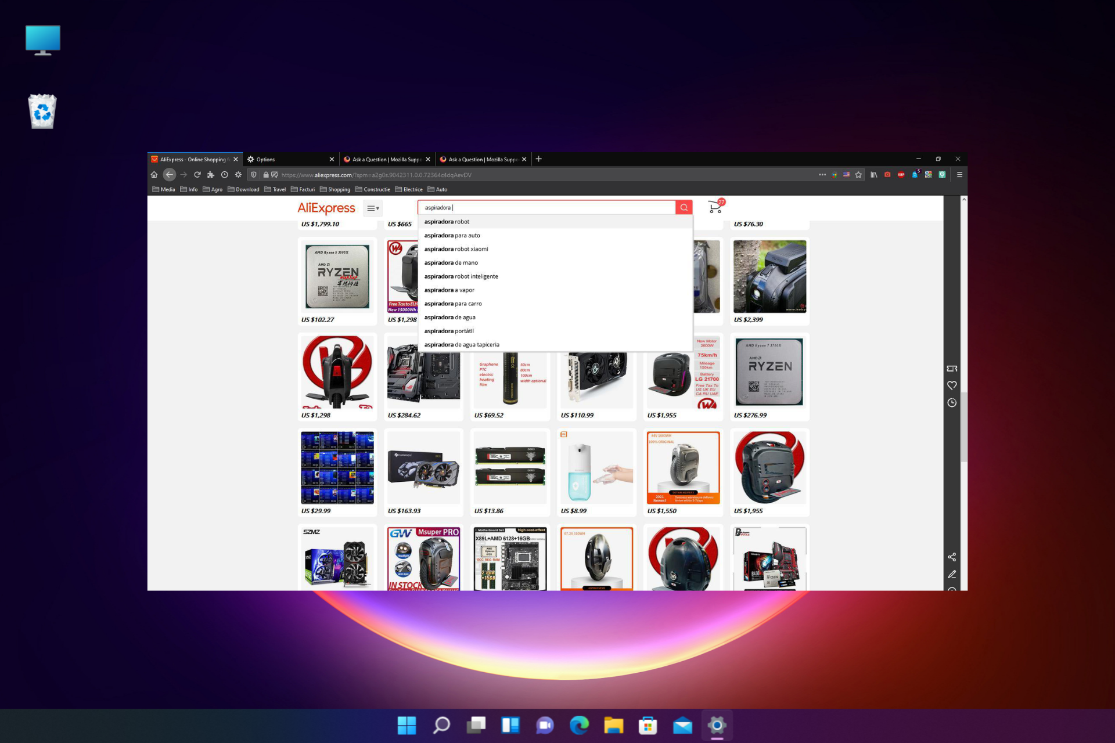Open Windows Start menu on the taskbar
The width and height of the screenshot is (1115, 743).
coord(407,725)
